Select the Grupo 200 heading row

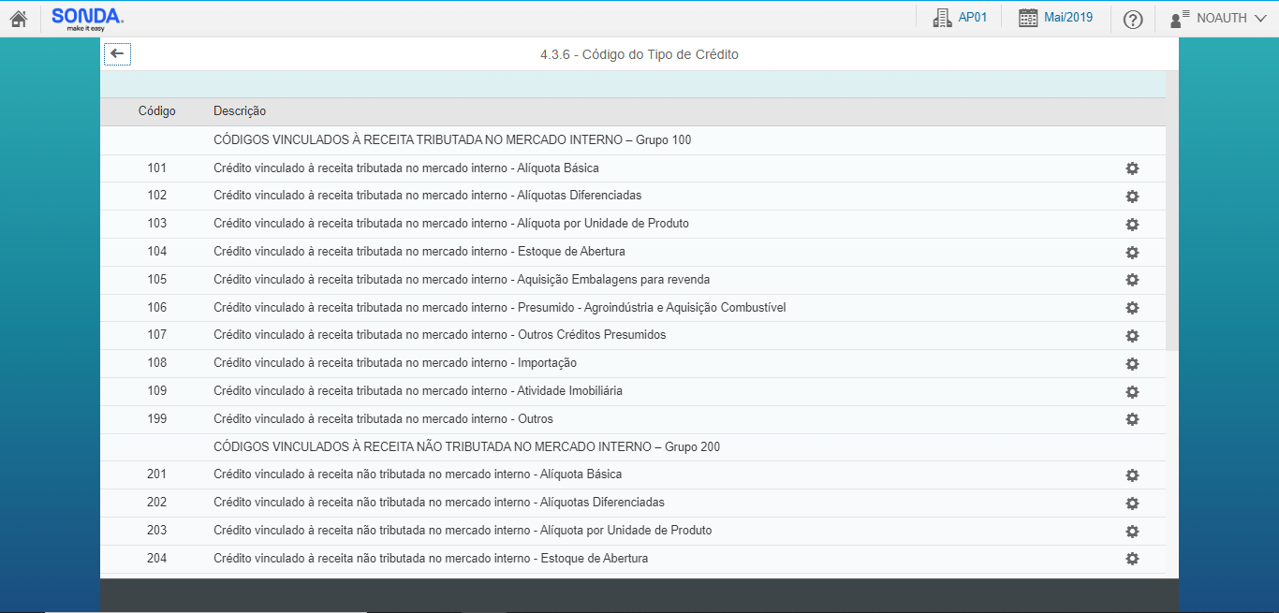tap(633, 447)
